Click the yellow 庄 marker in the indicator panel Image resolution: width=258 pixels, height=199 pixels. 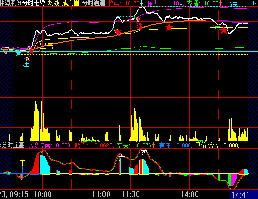click(22, 163)
